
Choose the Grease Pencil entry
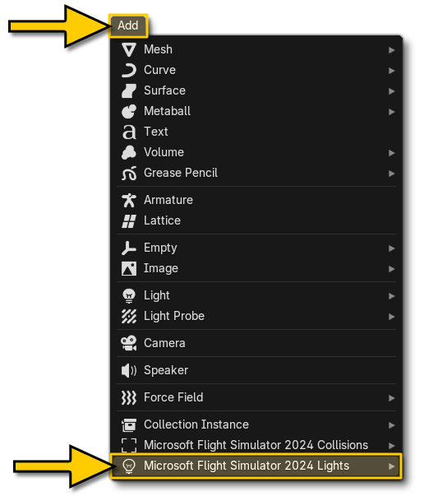point(256,174)
